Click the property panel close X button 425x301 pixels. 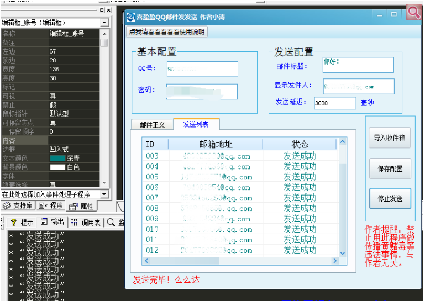(x=108, y=10)
